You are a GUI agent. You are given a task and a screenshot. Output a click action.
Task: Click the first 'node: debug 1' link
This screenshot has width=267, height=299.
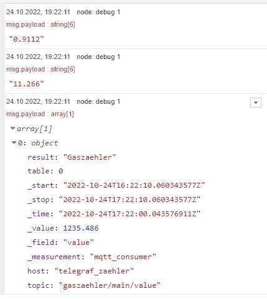pyautogui.click(x=98, y=12)
